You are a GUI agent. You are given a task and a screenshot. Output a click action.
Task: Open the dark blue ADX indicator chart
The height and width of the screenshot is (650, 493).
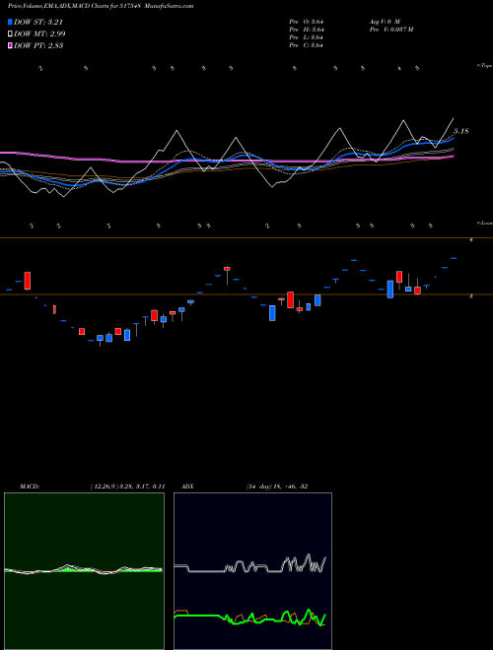252,571
